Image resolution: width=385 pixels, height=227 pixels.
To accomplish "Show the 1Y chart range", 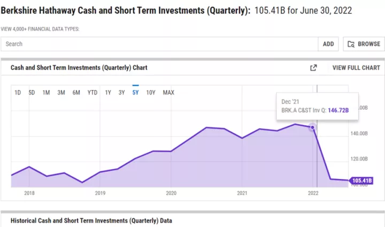I will [x=108, y=93].
